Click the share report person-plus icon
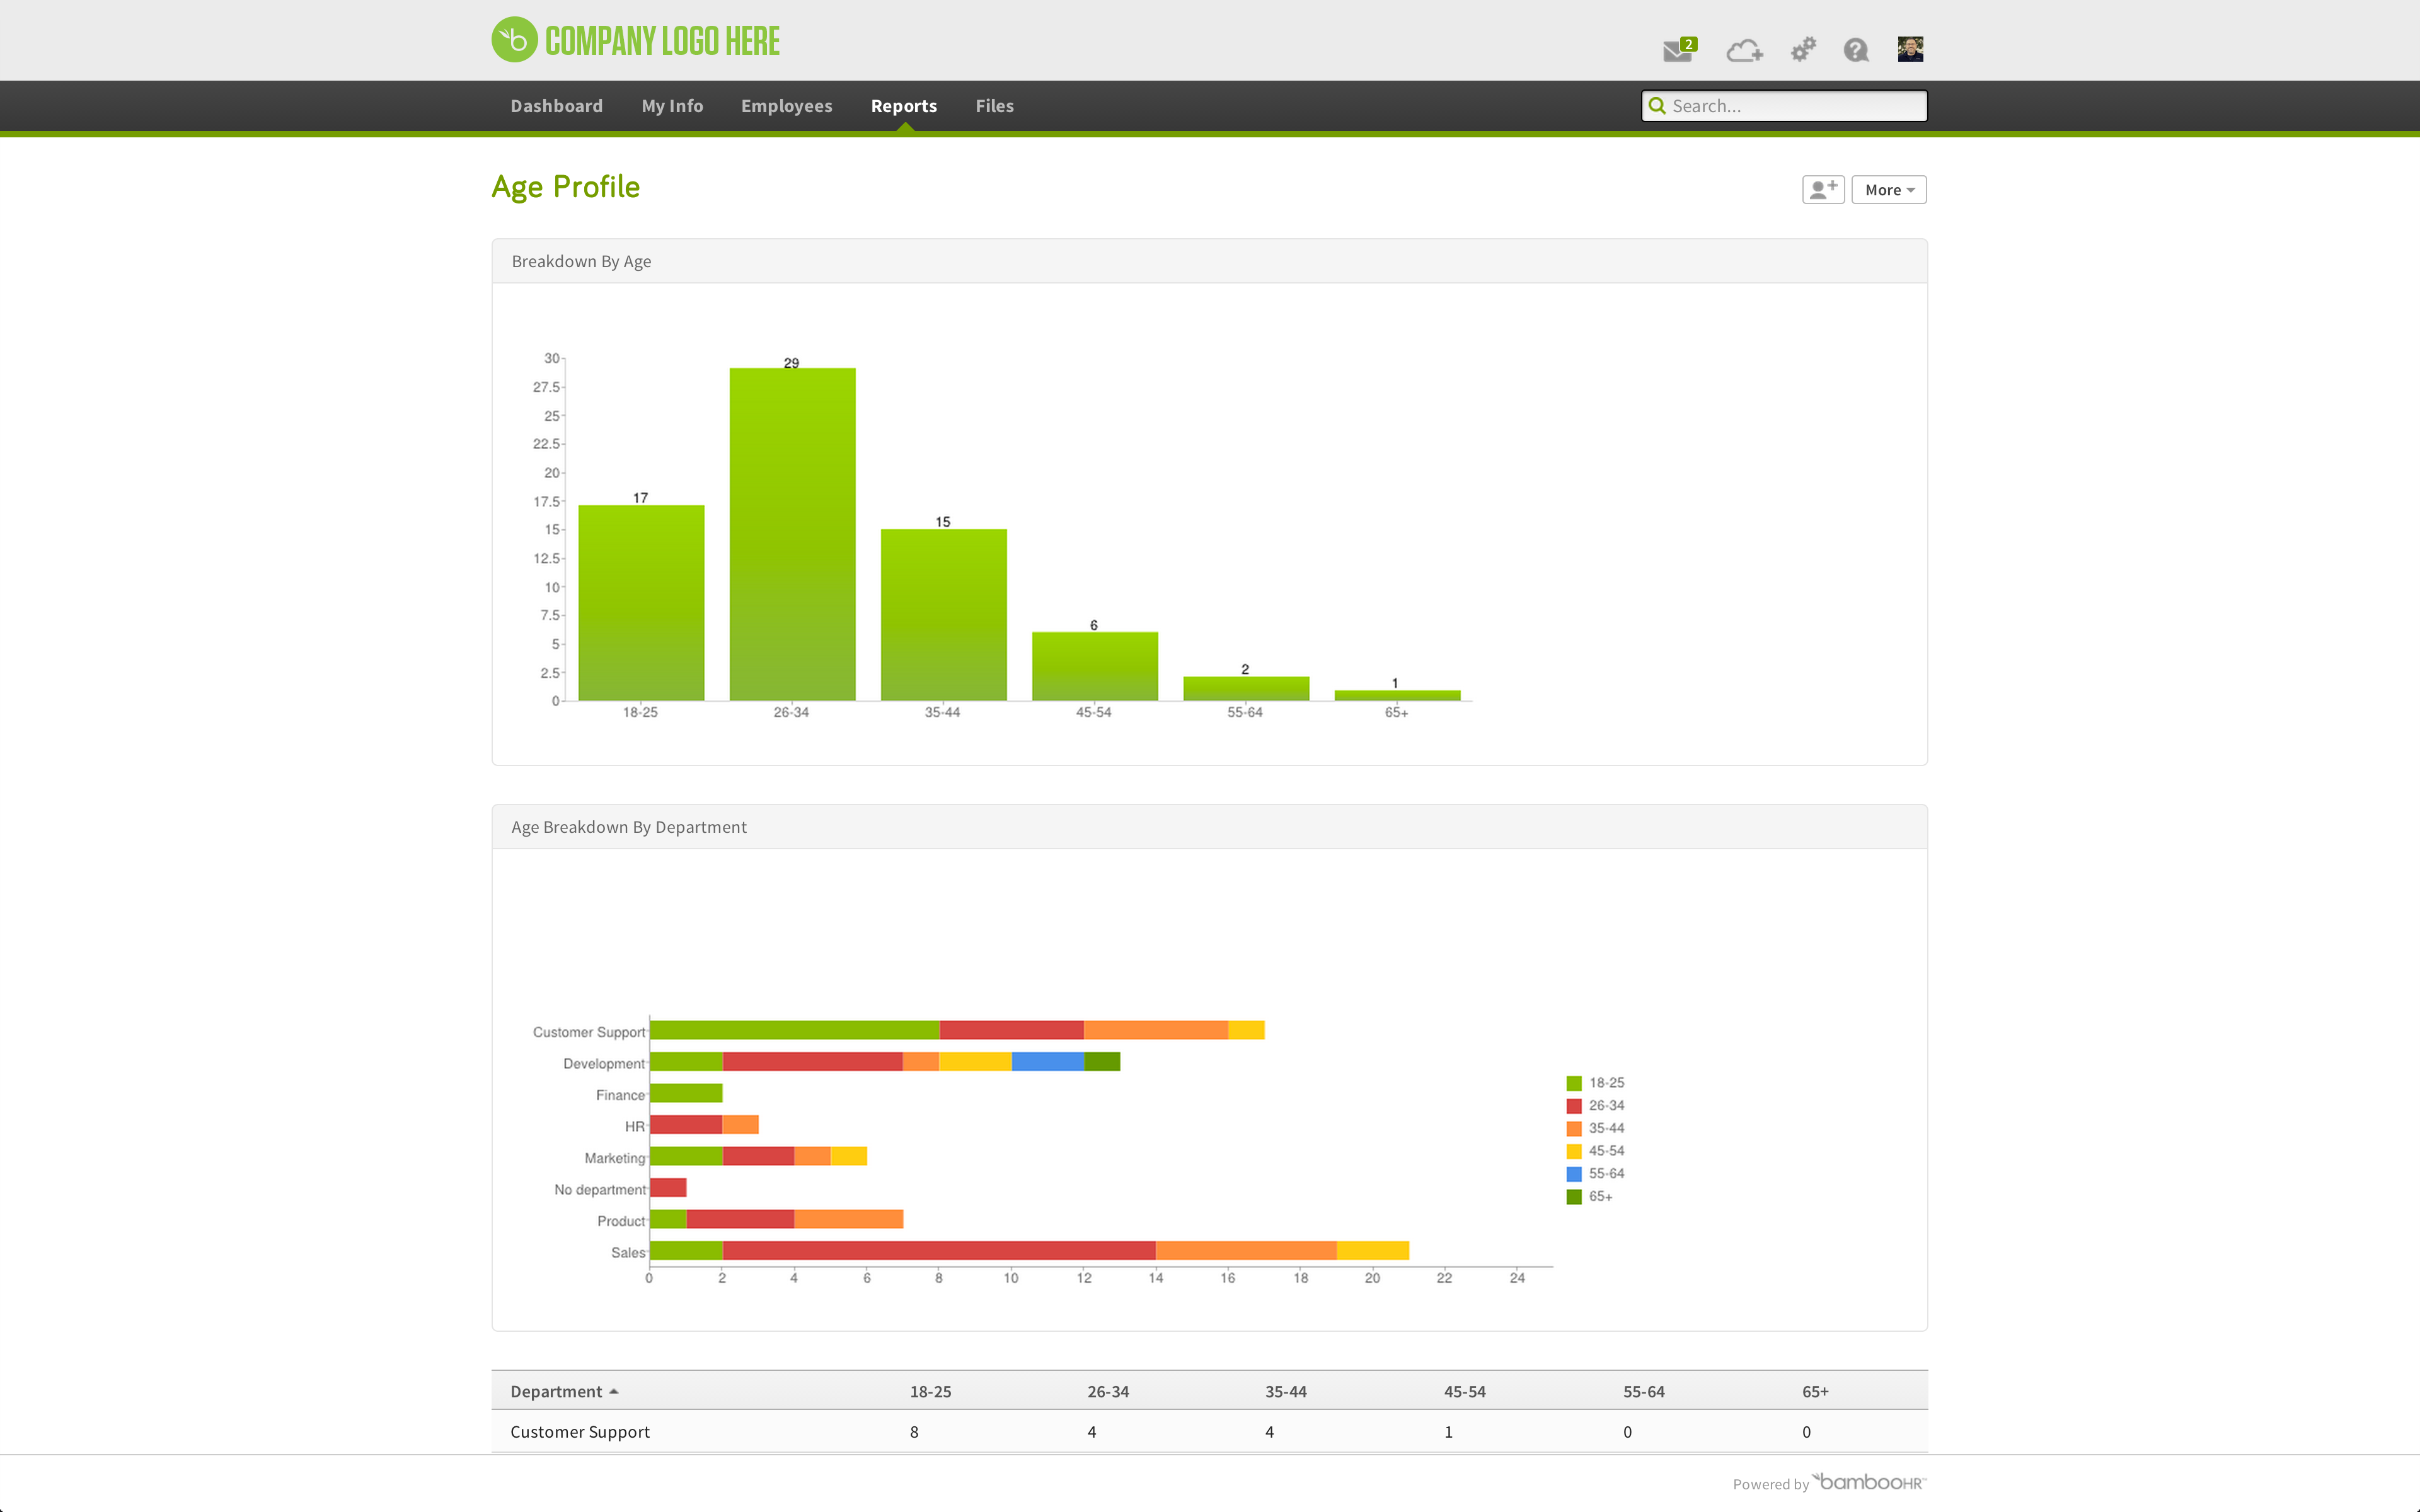Screen dimensions: 2420x1512 pyautogui.click(x=1823, y=189)
